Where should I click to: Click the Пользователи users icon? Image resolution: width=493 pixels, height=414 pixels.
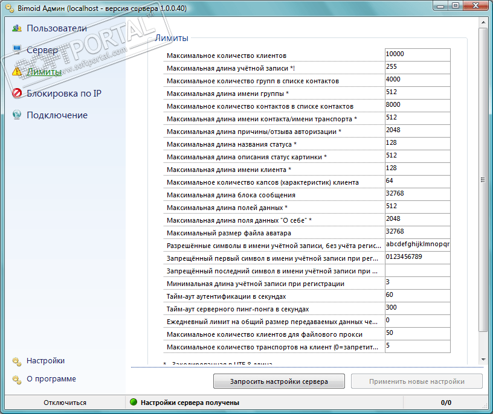17,28
